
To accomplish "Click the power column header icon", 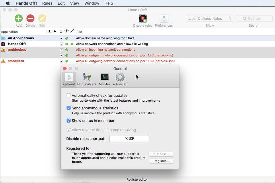I will [61, 32].
